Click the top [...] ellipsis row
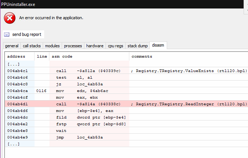Image resolution: width=248 pixels, height=158 pixels. point(126,64)
